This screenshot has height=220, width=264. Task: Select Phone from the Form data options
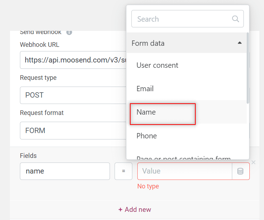point(147,136)
